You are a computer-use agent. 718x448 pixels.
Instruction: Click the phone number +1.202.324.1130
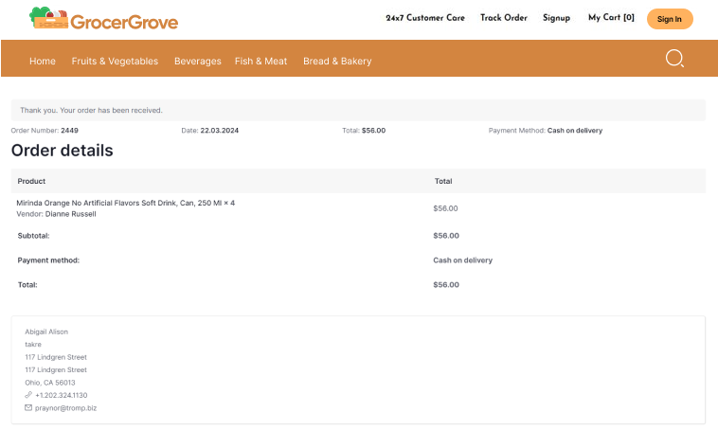click(x=62, y=395)
